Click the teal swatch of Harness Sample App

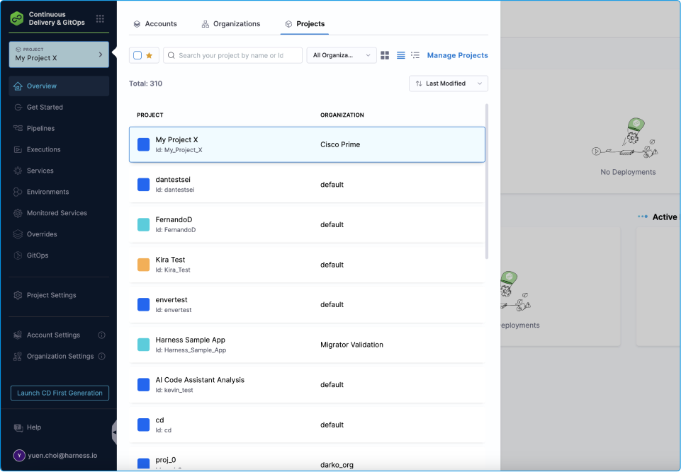(144, 345)
